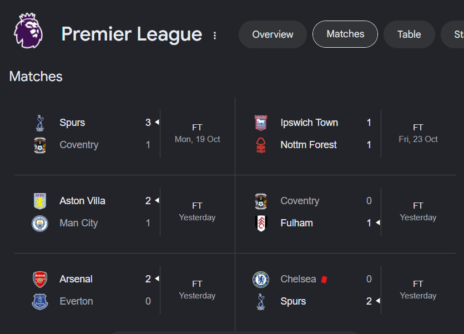Open the Table tab

409,34
